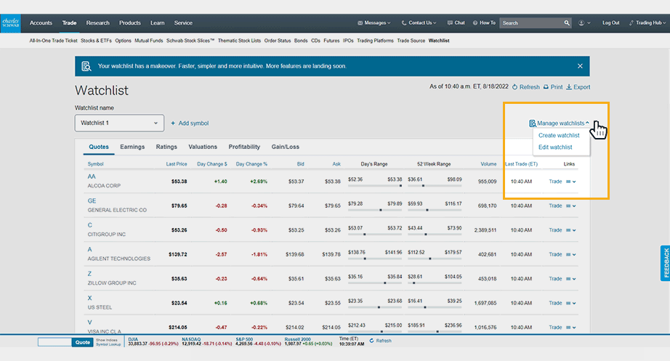670x361 pixels.
Task: Open the Trading Hub dropdown
Action: pyautogui.click(x=647, y=23)
